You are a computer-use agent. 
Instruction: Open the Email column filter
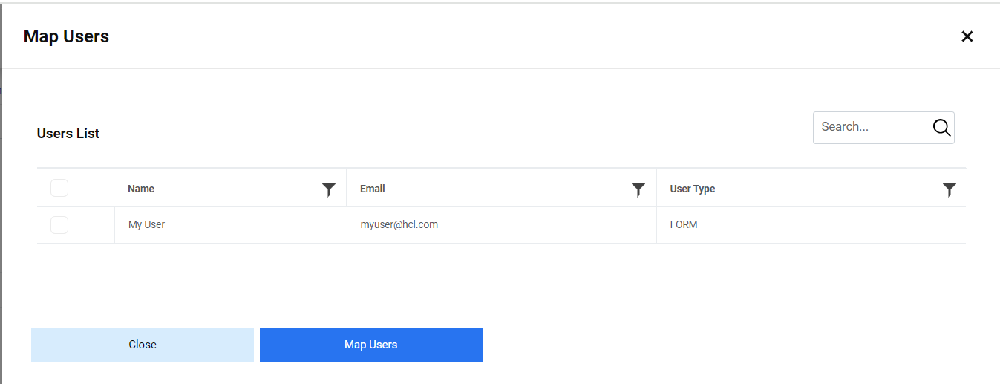pos(638,189)
